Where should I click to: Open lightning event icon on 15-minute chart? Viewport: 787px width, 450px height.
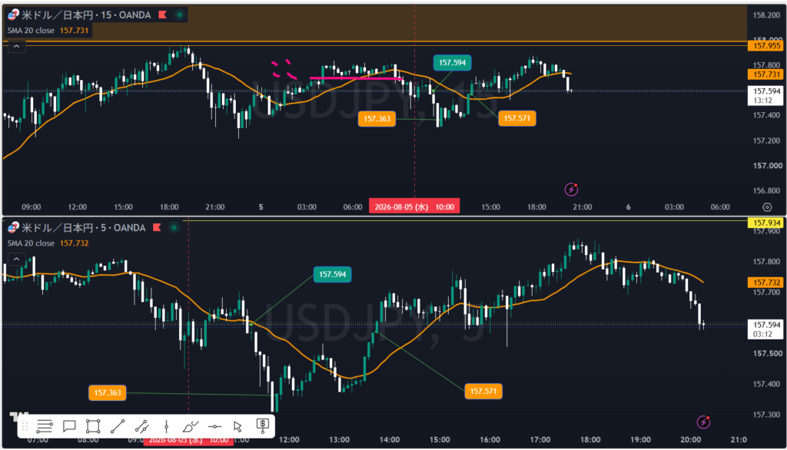571,189
